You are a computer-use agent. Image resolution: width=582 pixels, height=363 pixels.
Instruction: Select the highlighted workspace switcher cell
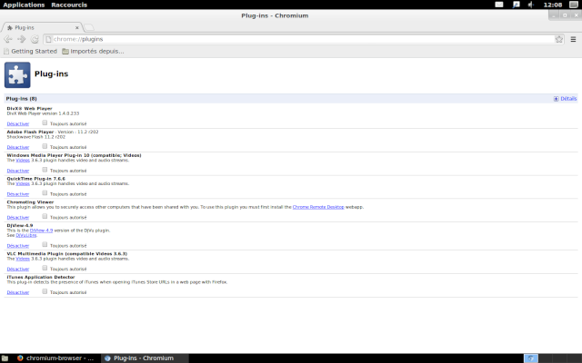(531, 358)
